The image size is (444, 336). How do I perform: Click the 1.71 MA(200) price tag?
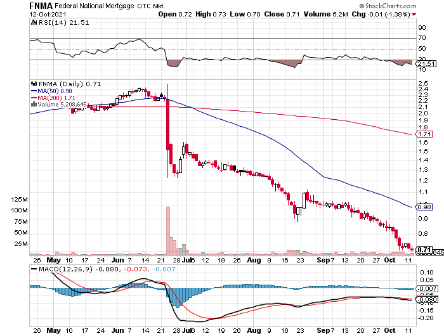[x=425, y=134]
